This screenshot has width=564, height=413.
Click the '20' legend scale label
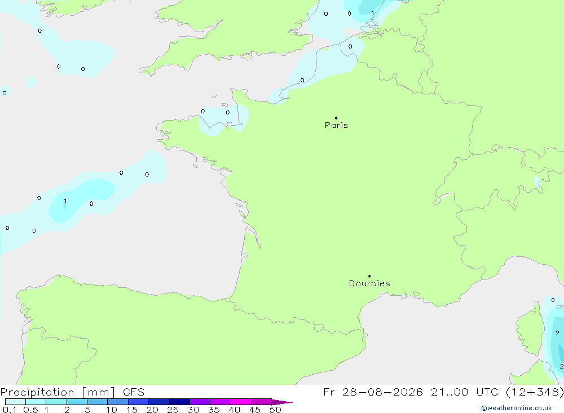click(152, 410)
